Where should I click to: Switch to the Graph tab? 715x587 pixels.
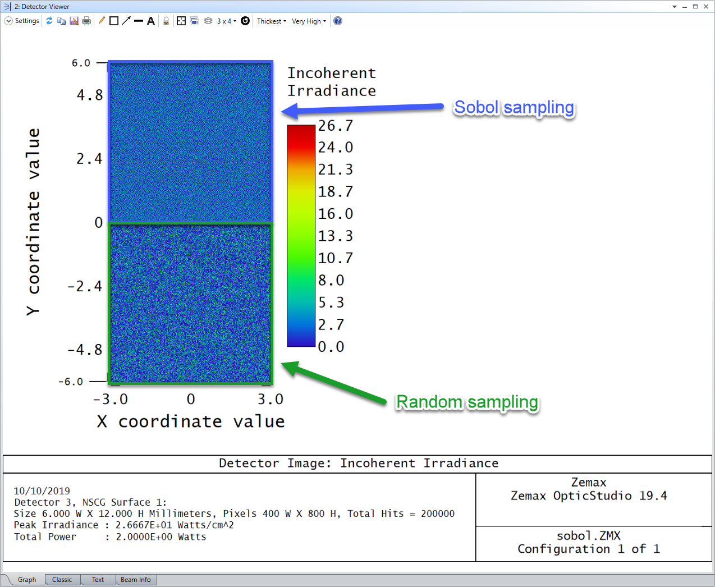pos(26,579)
